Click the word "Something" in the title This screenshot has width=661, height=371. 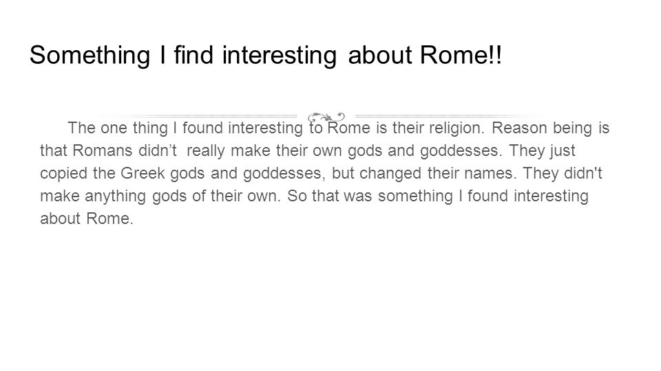coord(90,56)
